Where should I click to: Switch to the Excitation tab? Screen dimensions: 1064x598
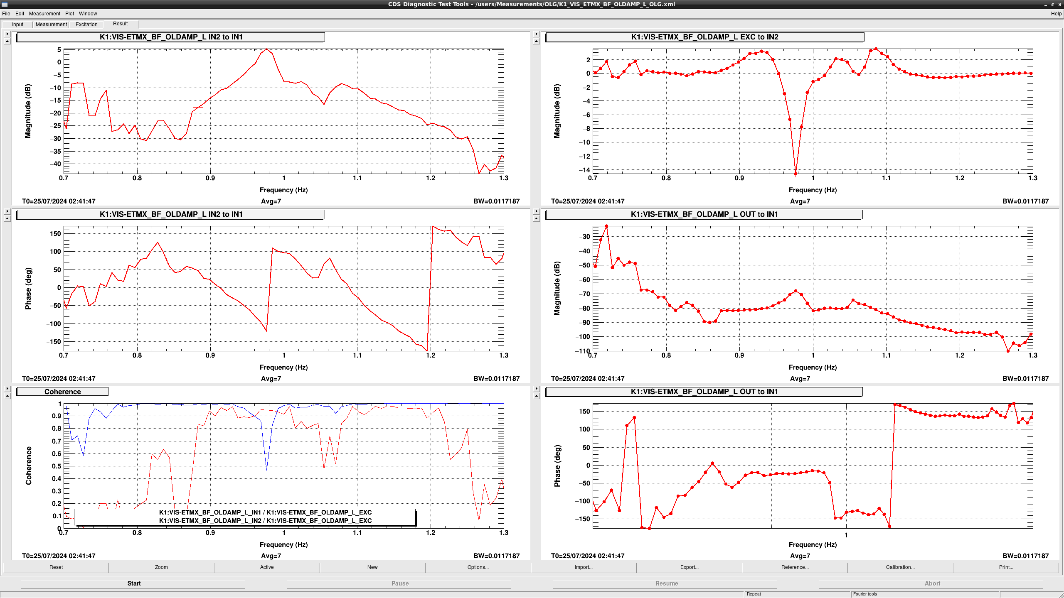click(86, 25)
